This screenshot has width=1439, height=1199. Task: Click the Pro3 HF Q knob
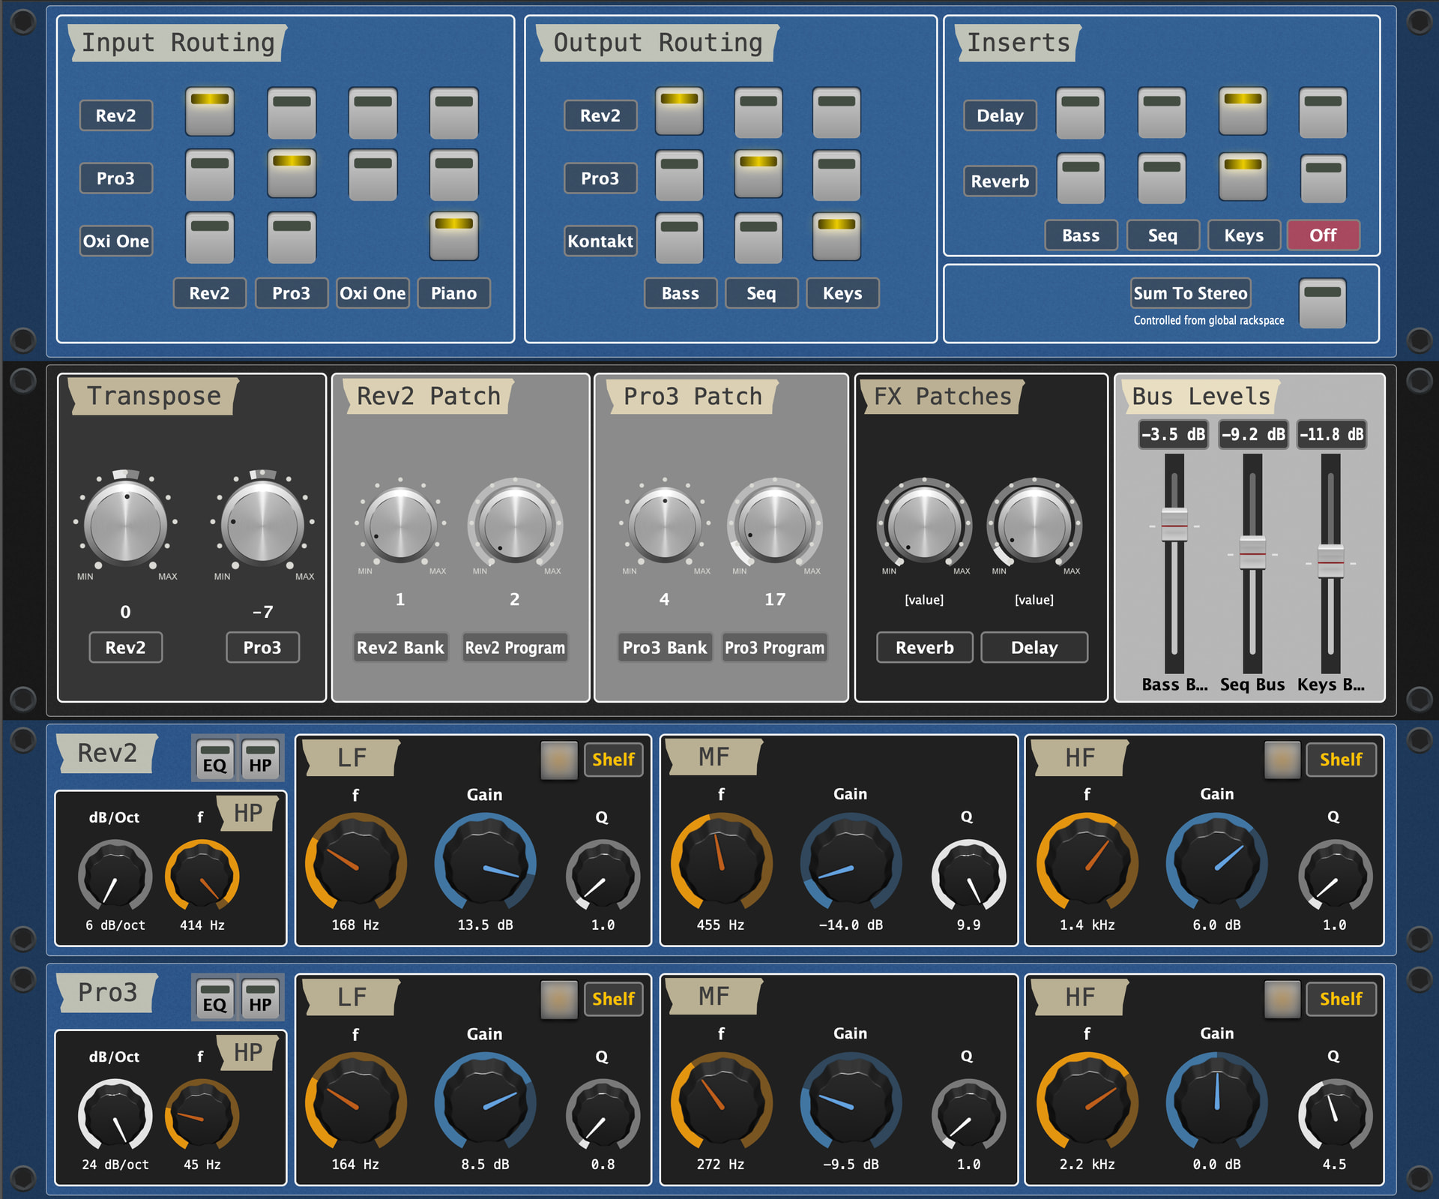click(1334, 1115)
